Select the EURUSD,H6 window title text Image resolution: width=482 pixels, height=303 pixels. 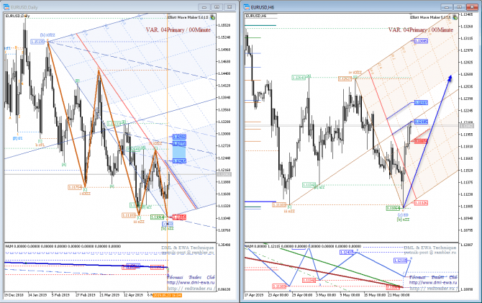tap(263, 7)
